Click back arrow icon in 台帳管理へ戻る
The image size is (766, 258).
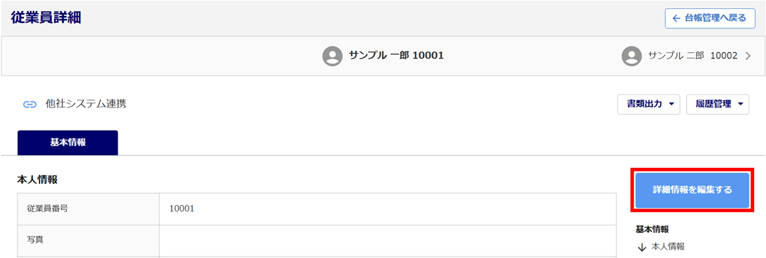[676, 18]
